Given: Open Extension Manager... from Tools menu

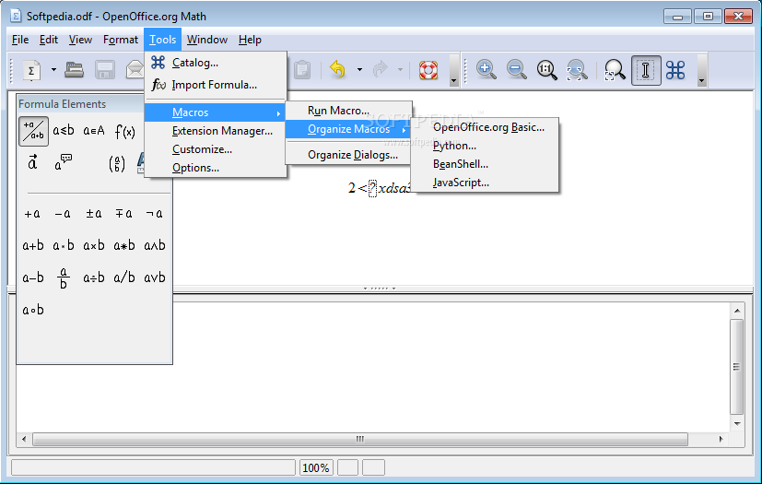Looking at the screenshot, I should coord(216,131).
